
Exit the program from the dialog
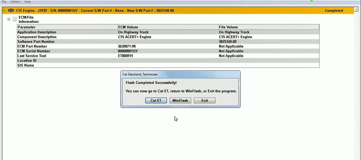[205, 100]
